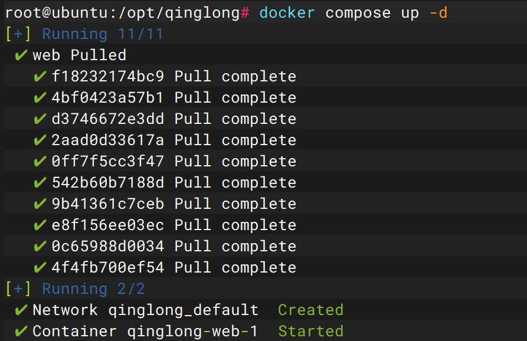Click the [+] marker before "Running 11/11"
Screen dimensions: 527x341
point(19,34)
